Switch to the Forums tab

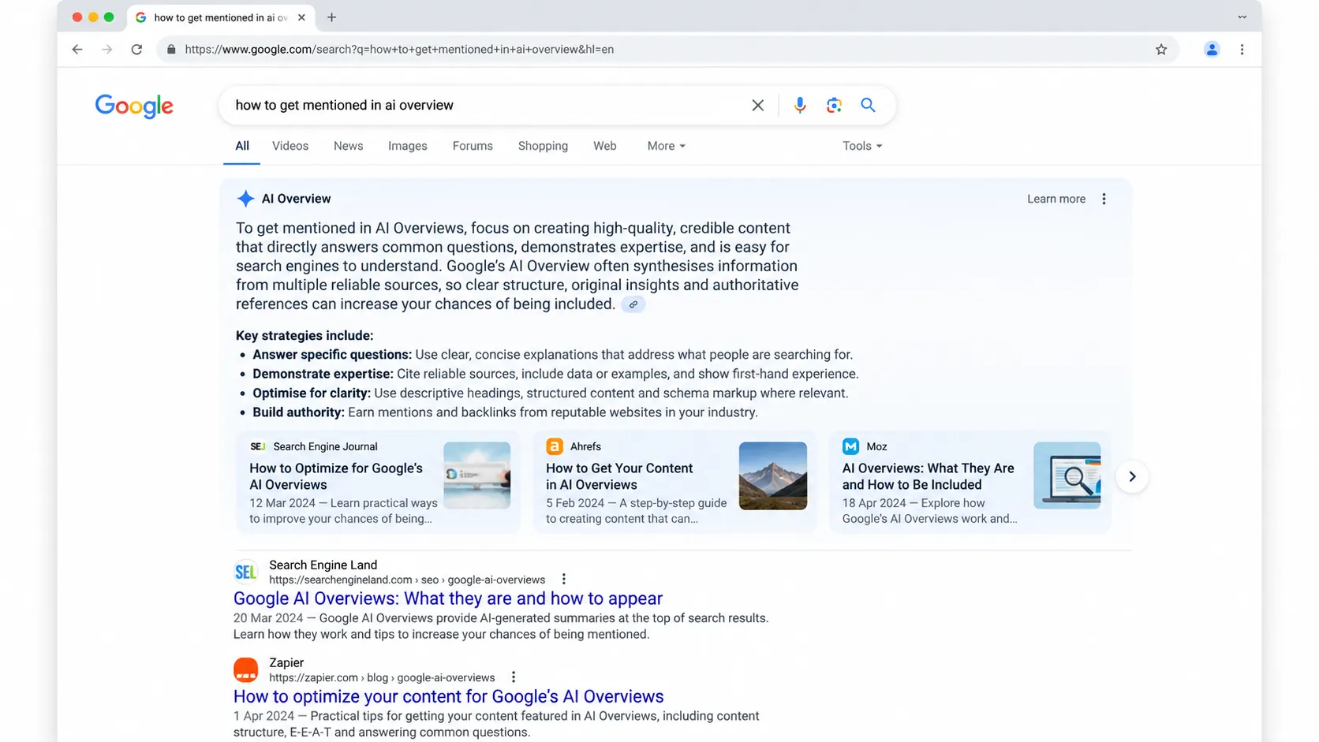click(473, 146)
